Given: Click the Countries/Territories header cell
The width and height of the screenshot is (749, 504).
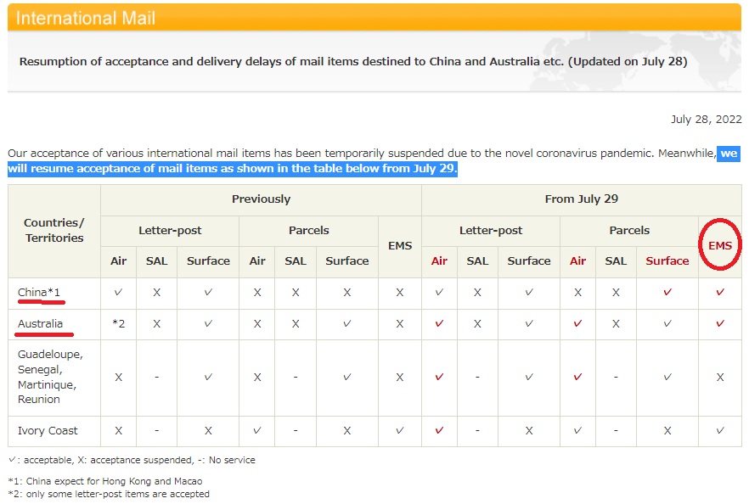Looking at the screenshot, I should tap(54, 231).
